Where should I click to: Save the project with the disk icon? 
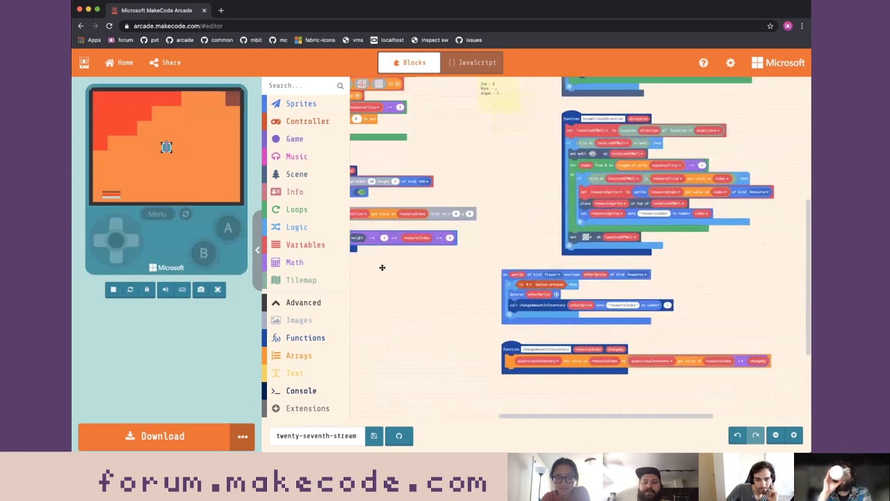tap(373, 436)
